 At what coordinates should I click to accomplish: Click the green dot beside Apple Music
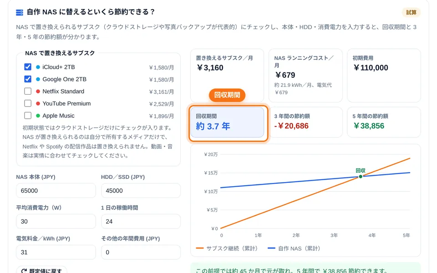coord(38,116)
